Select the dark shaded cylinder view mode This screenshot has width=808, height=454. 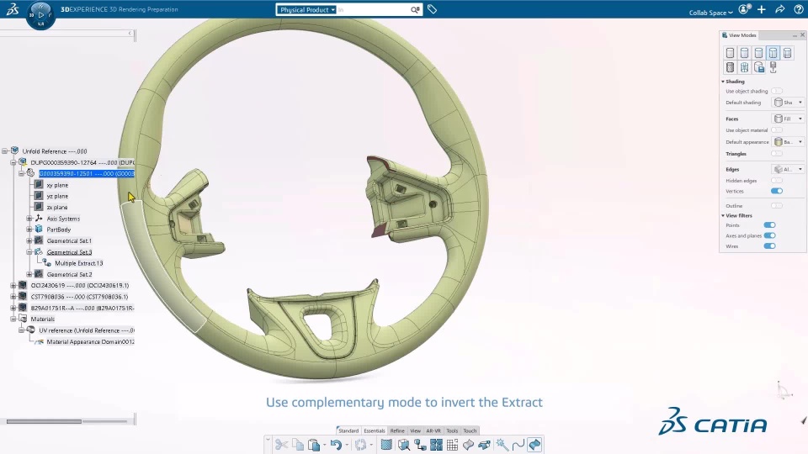[731, 67]
